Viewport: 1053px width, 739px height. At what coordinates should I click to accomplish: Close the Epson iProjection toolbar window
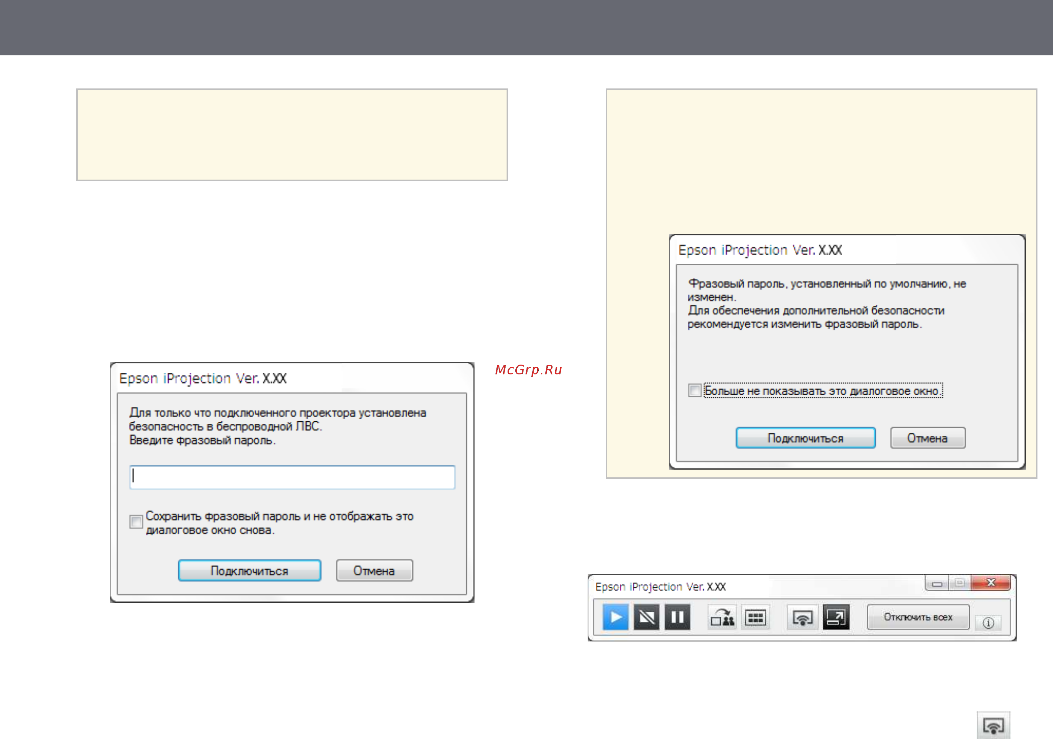tap(991, 583)
